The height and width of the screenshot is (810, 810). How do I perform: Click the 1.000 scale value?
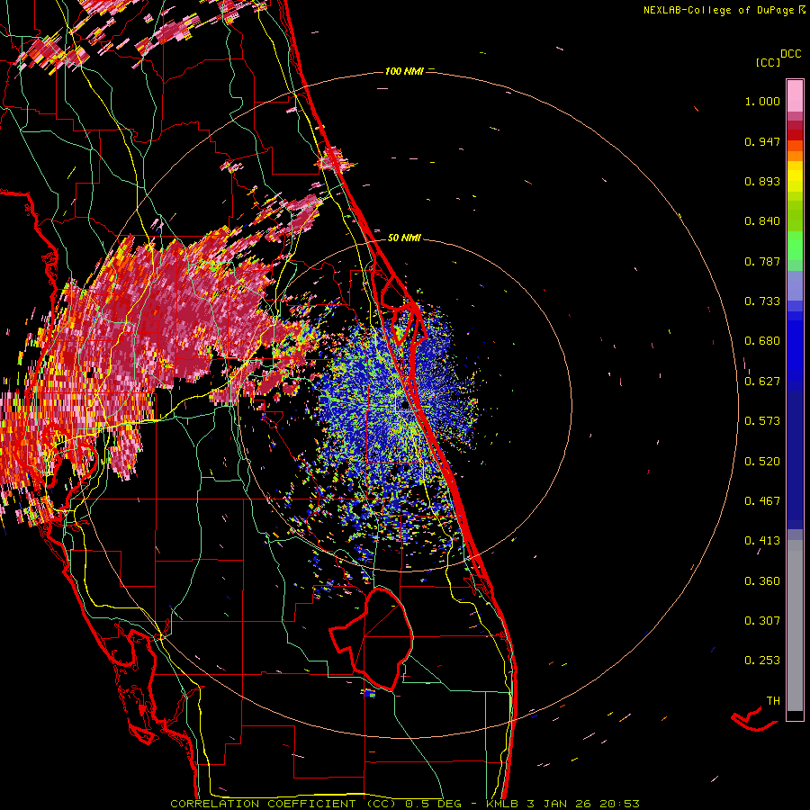pyautogui.click(x=762, y=101)
